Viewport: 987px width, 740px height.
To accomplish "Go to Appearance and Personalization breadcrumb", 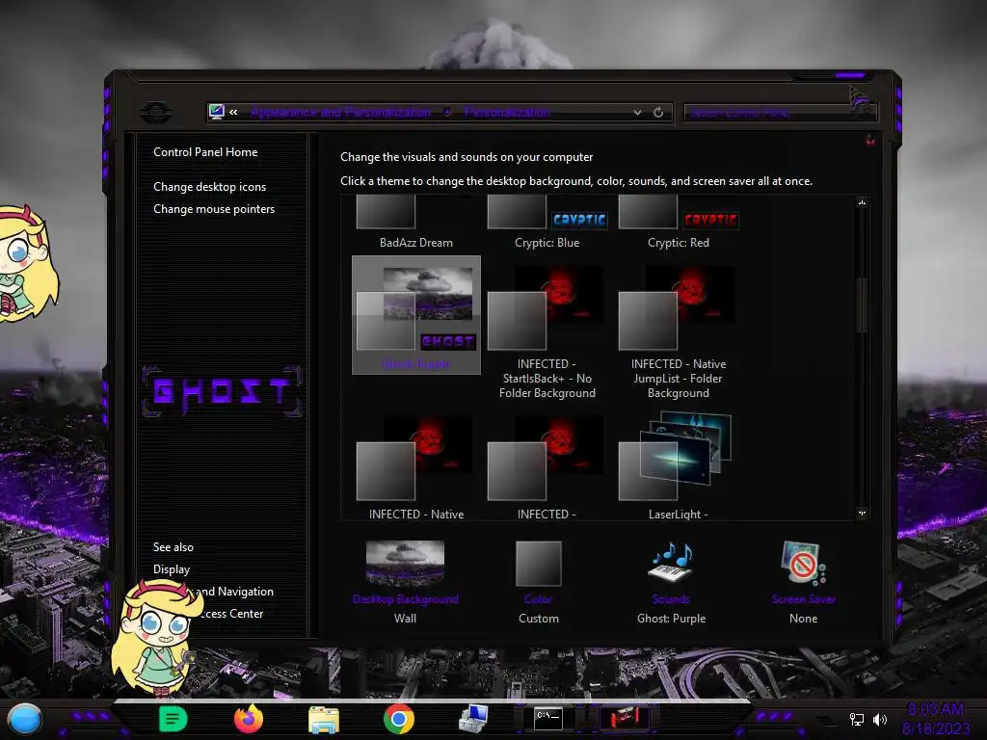I will coord(340,112).
